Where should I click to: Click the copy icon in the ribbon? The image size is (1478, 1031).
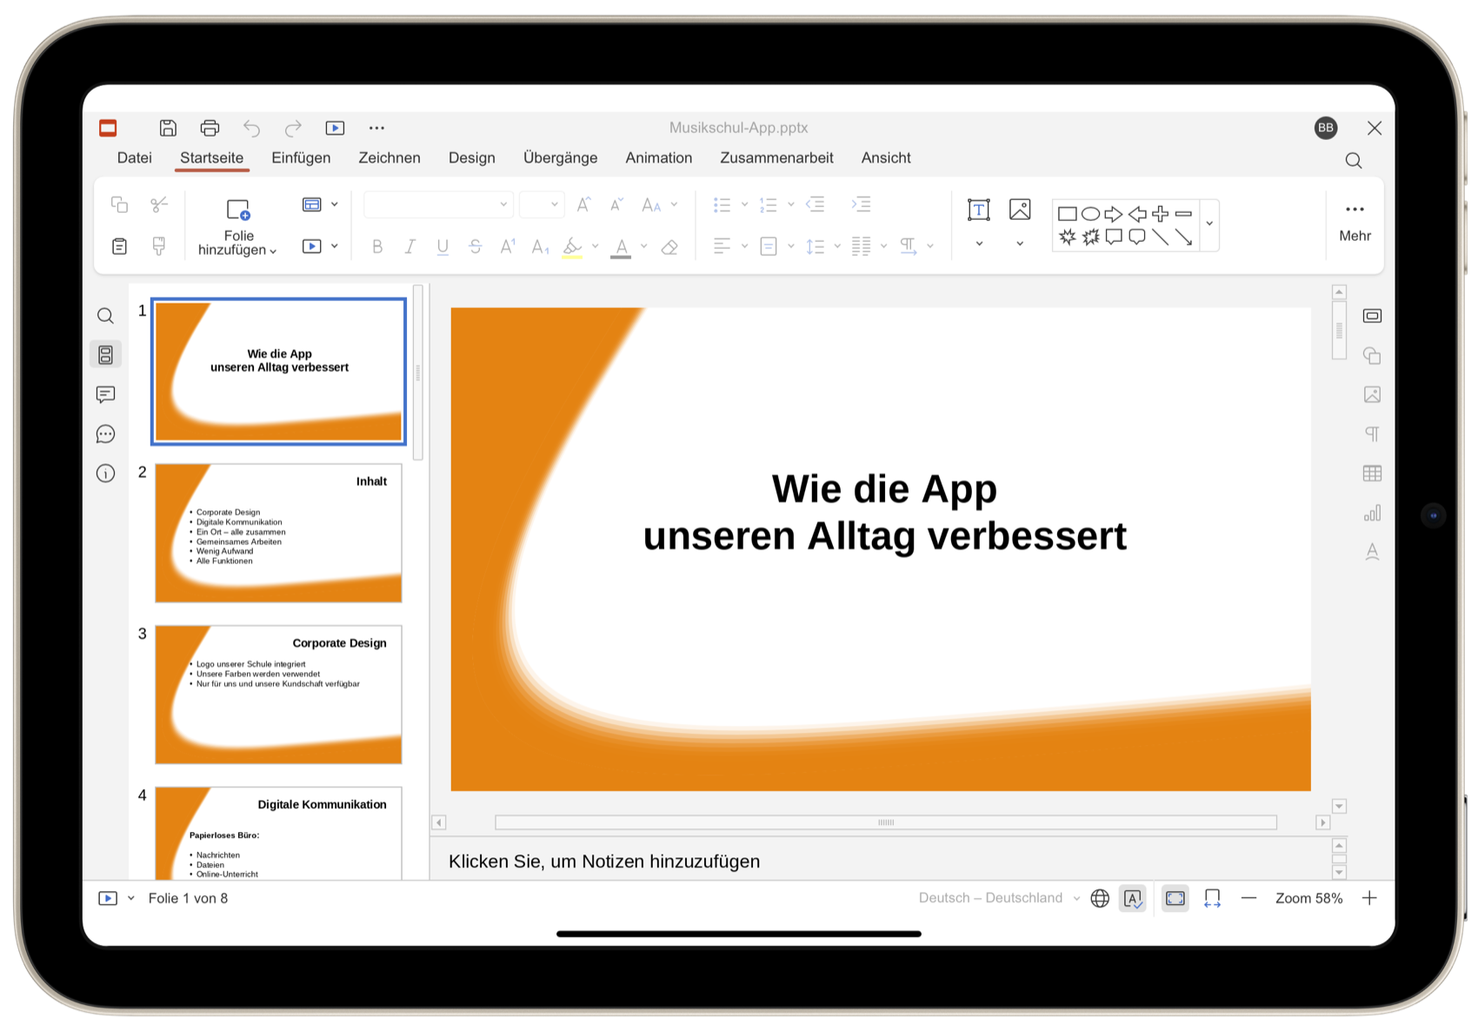pyautogui.click(x=119, y=204)
